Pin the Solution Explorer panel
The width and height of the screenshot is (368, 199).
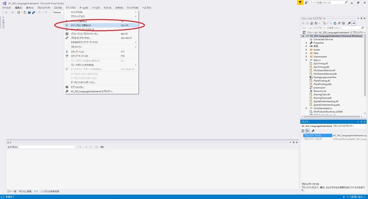(x=362, y=18)
